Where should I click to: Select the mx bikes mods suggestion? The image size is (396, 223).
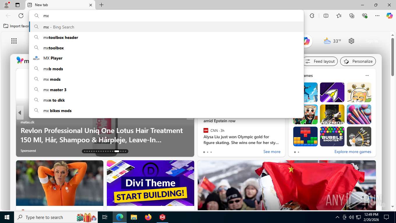[x=166, y=111]
